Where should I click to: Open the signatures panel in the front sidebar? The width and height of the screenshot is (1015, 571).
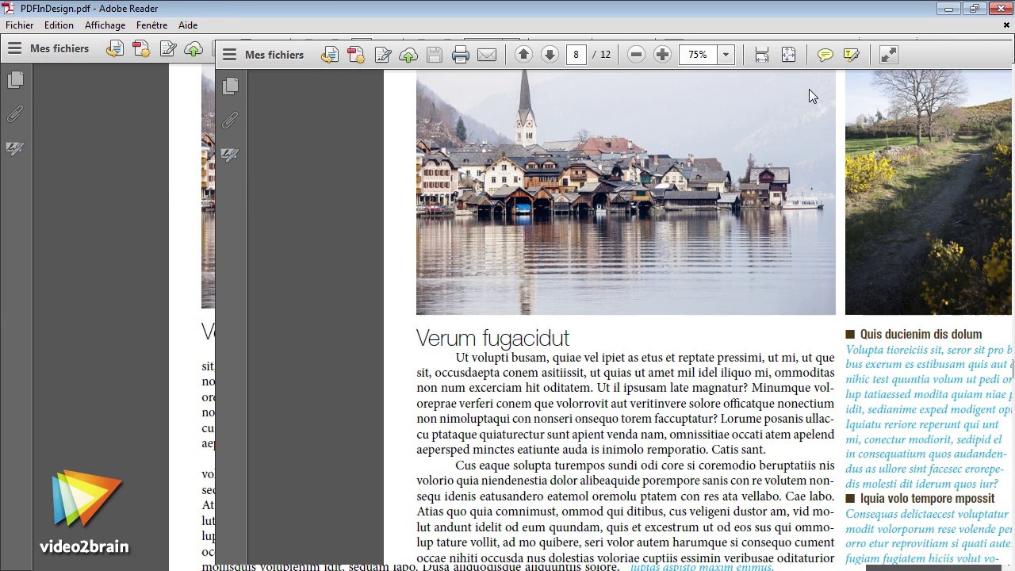pos(230,155)
